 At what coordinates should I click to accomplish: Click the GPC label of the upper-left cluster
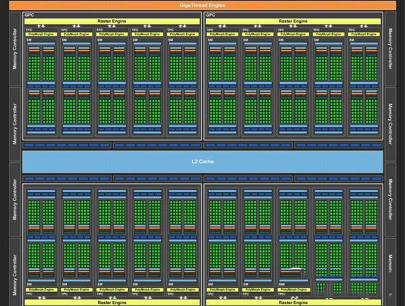pos(29,15)
